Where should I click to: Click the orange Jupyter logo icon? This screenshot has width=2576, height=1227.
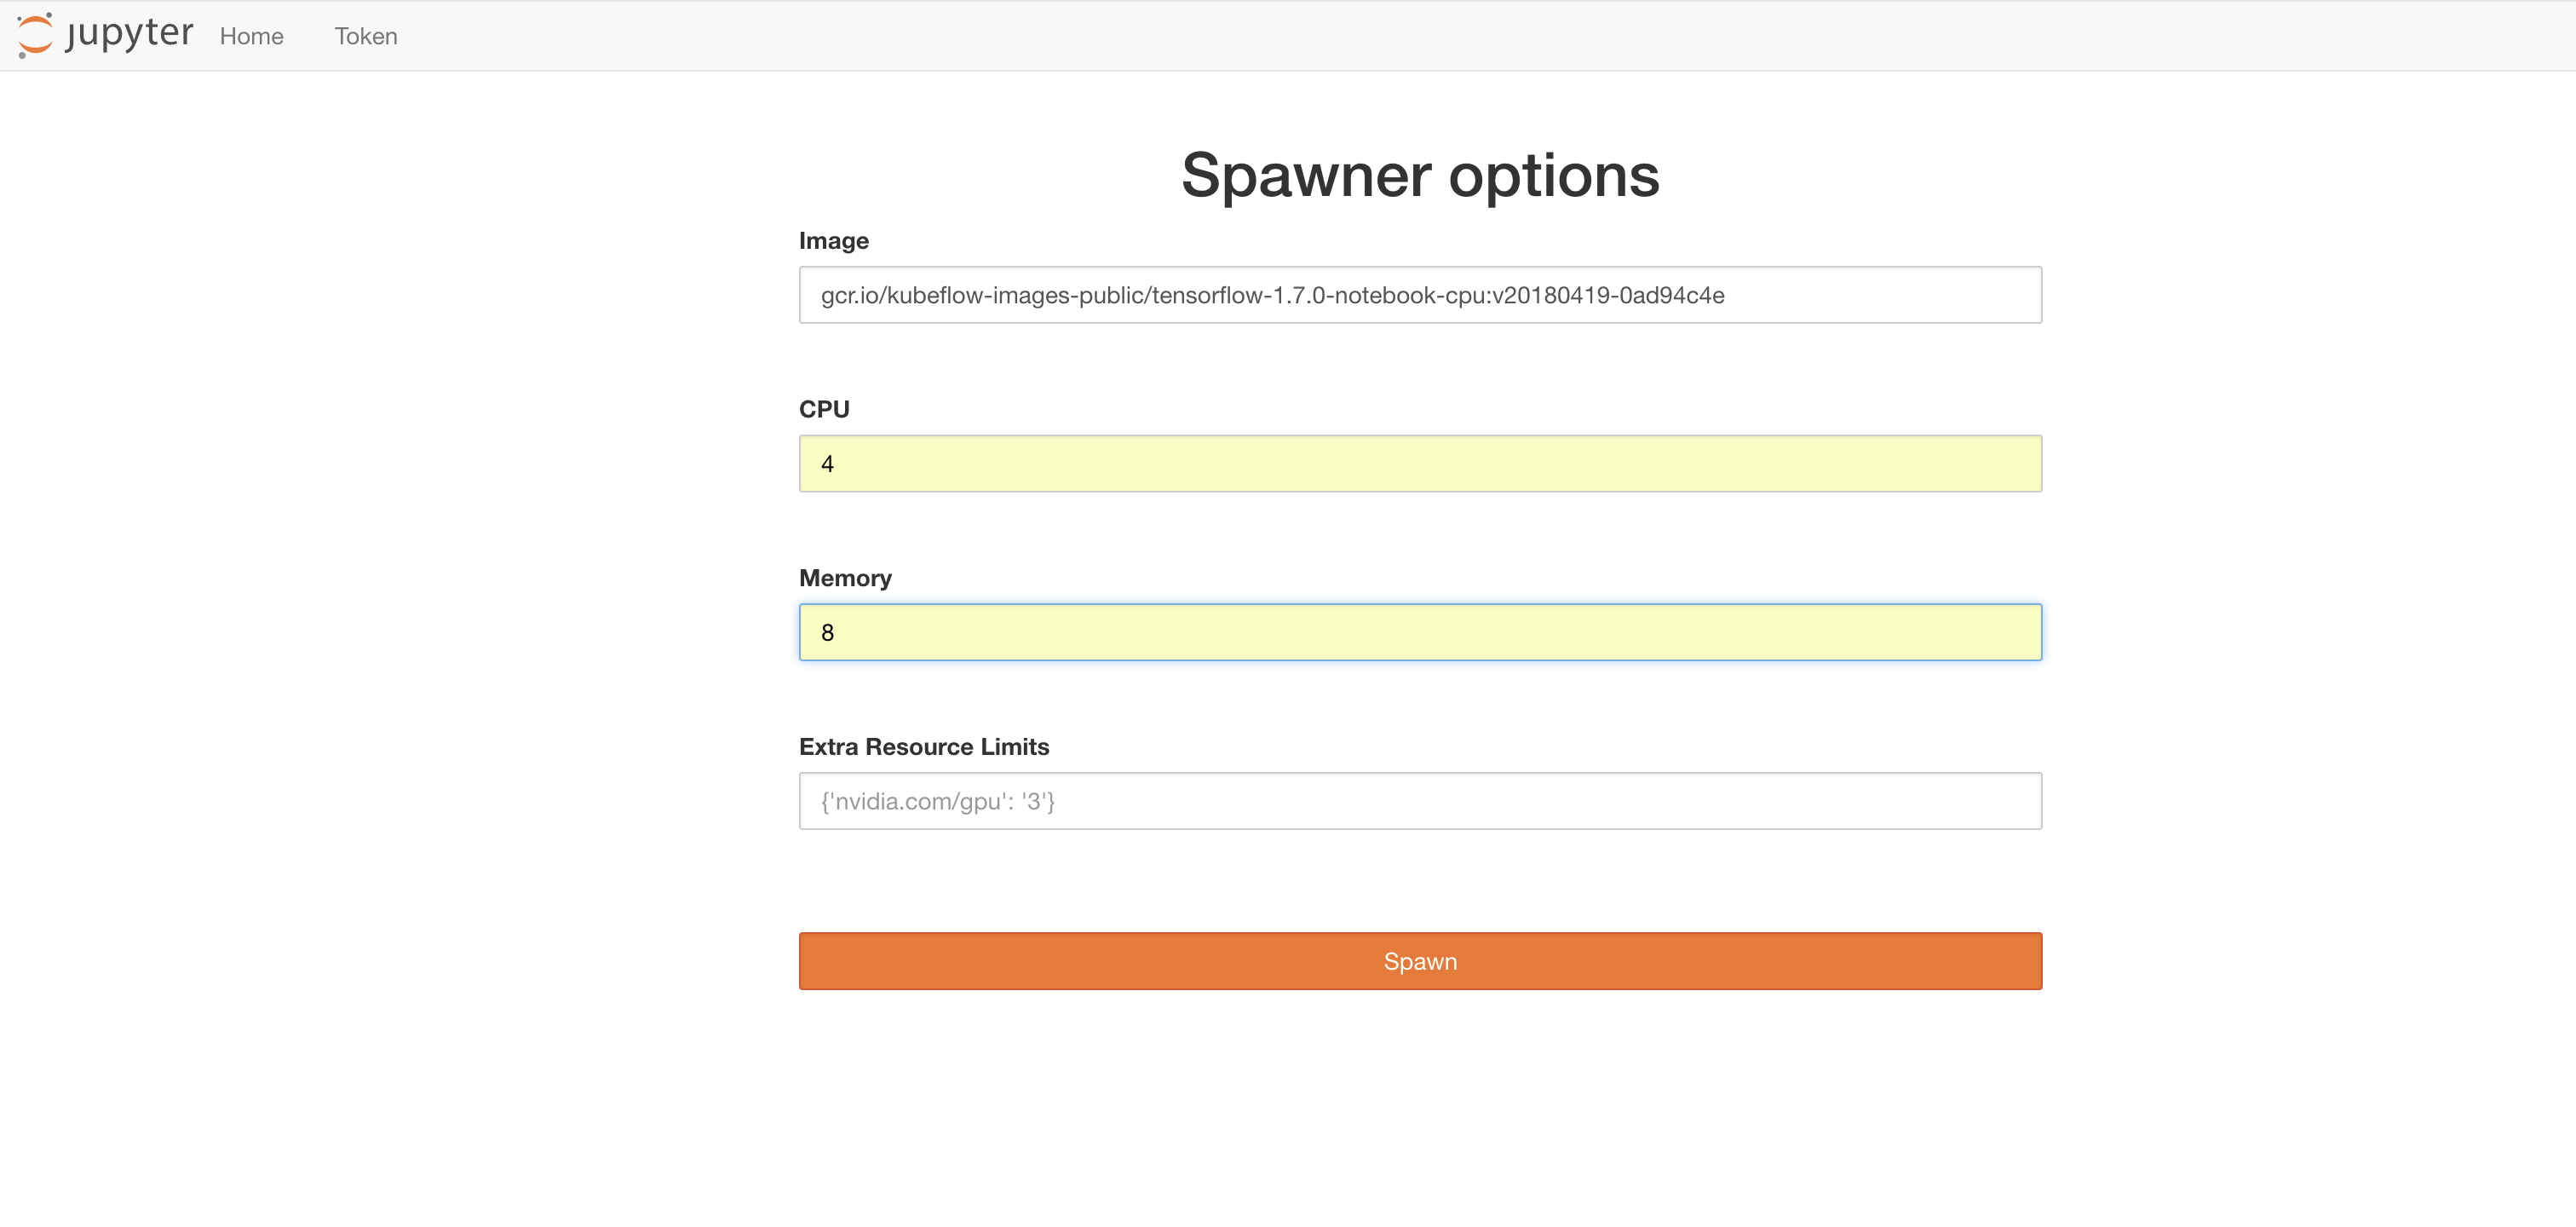click(35, 35)
